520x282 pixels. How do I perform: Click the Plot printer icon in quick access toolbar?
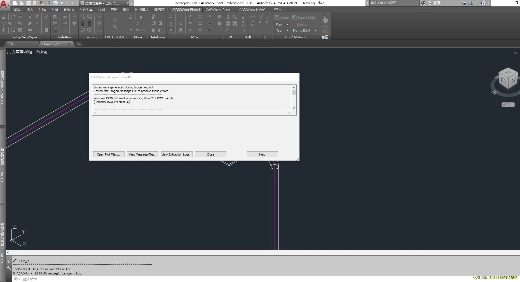pos(55,3)
